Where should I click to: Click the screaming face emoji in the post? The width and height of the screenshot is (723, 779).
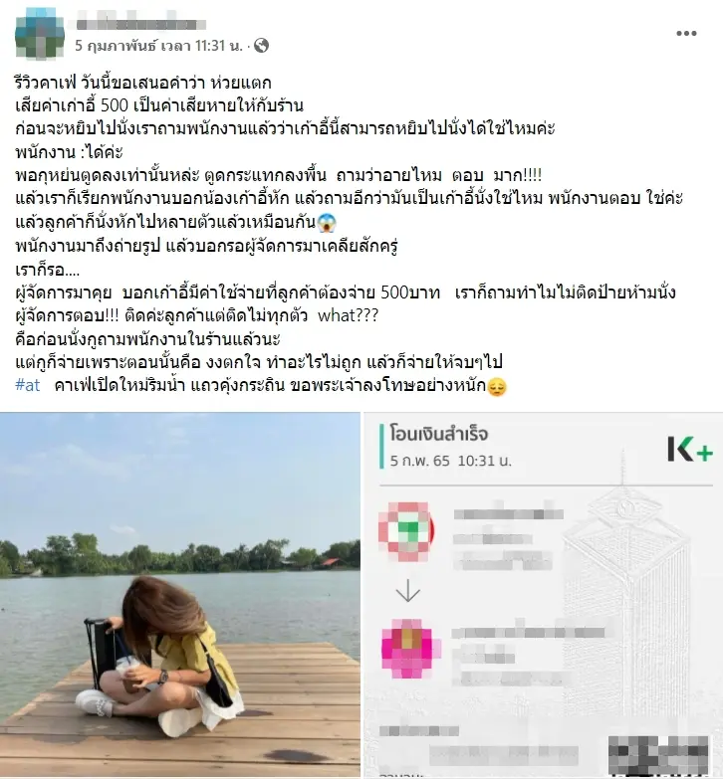[x=327, y=222]
